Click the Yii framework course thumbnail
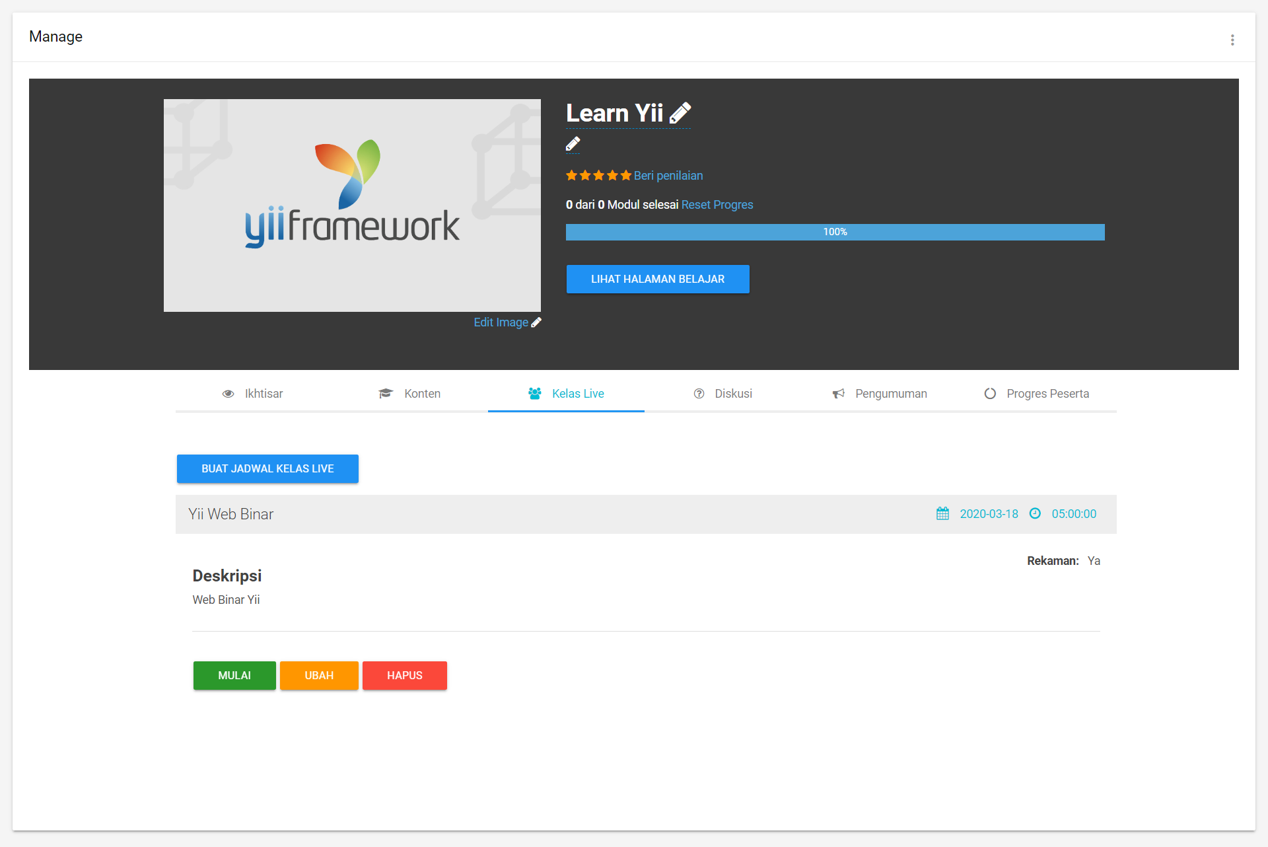Image resolution: width=1268 pixels, height=847 pixels. coord(352,205)
